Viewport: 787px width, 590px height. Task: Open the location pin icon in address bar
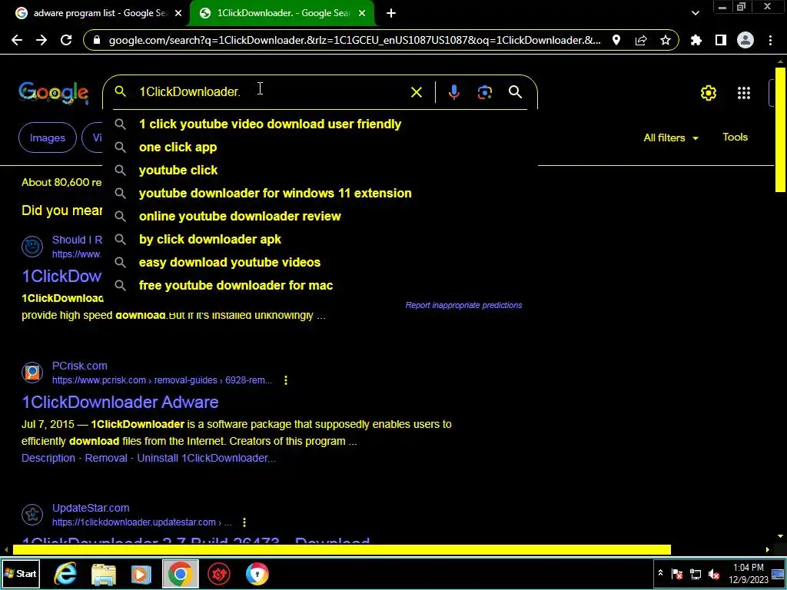(x=616, y=40)
